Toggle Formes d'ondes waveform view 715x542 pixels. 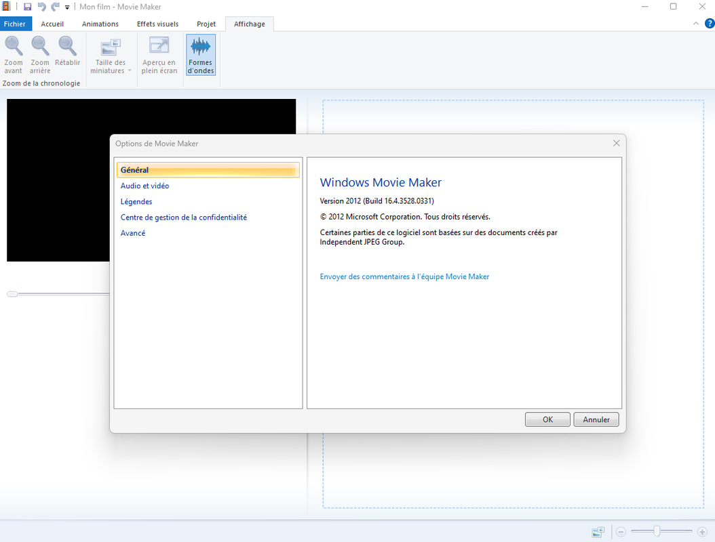pos(201,55)
